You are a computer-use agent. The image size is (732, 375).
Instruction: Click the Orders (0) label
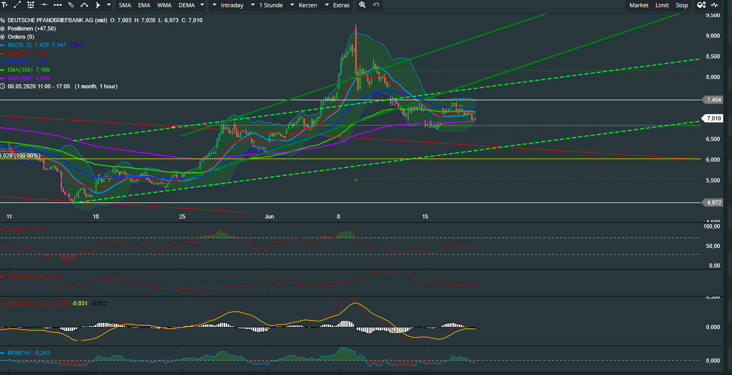(21, 37)
